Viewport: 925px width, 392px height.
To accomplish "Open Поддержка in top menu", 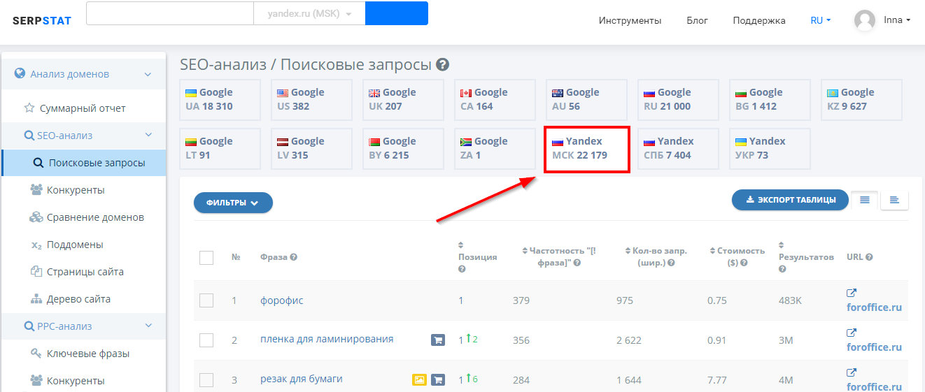I will pos(759,20).
